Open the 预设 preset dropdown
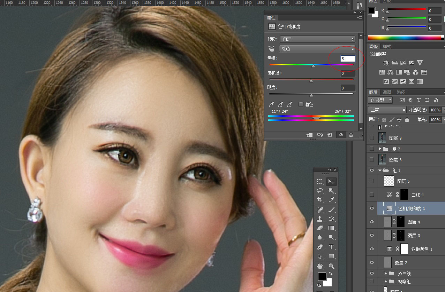Image resolution: width=445 pixels, height=292 pixels. tap(317, 39)
